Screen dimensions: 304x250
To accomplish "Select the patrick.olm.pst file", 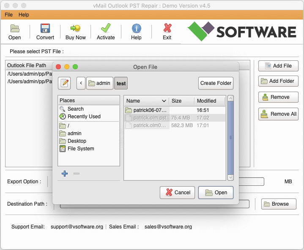I will point(175,118).
